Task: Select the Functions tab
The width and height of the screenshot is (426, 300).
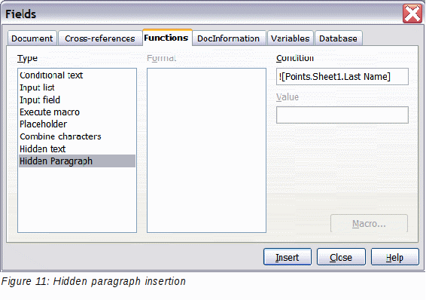Action: [166, 38]
